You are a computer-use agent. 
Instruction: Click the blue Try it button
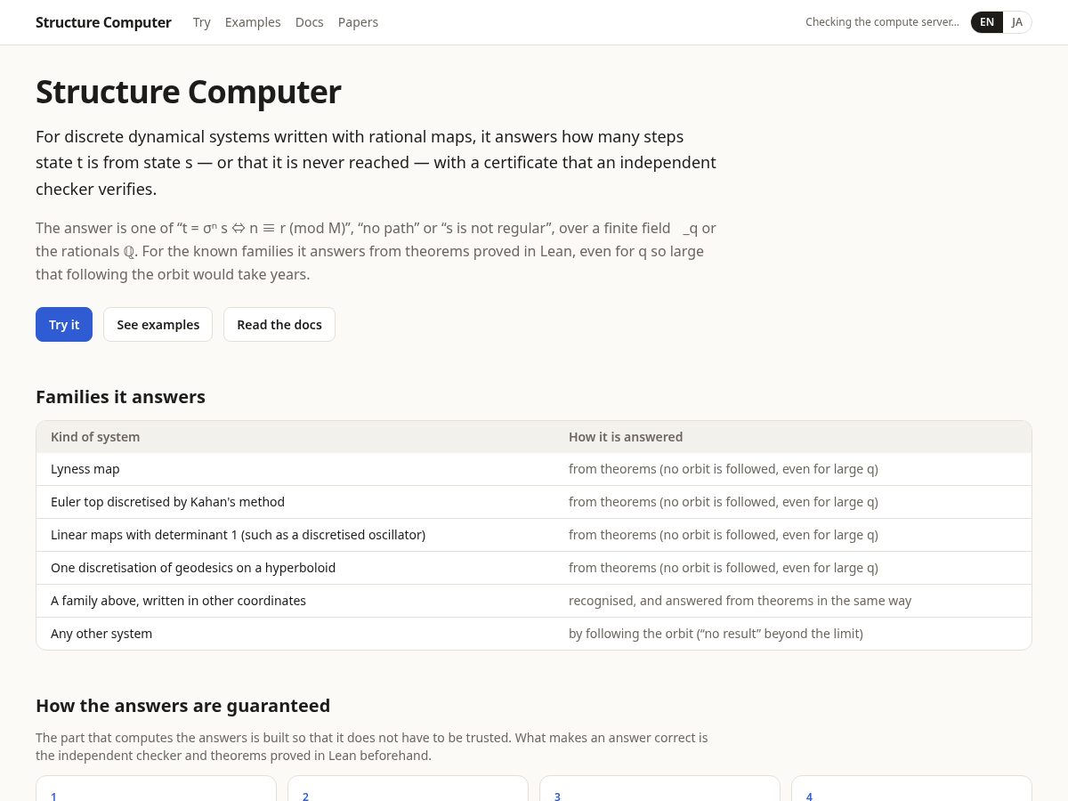[x=64, y=325]
